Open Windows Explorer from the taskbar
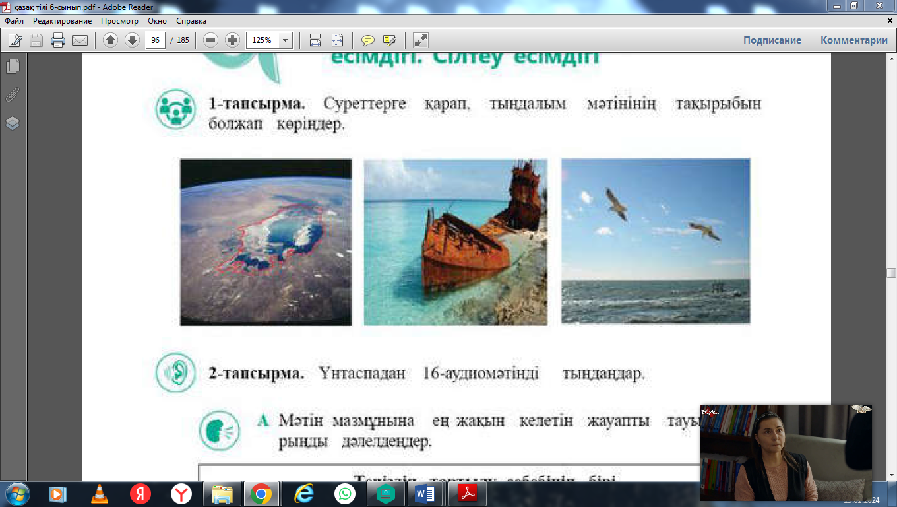Viewport: 897px width, 507px height. pos(222,494)
